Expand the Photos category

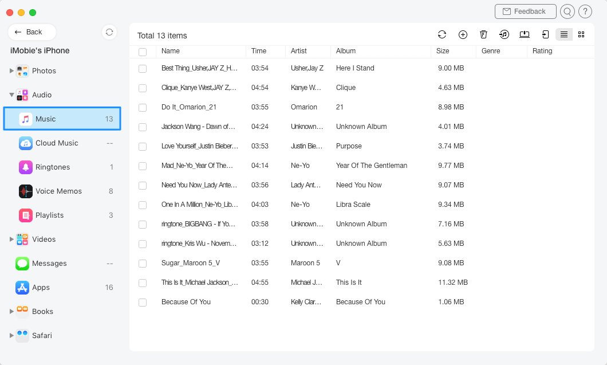(x=11, y=71)
